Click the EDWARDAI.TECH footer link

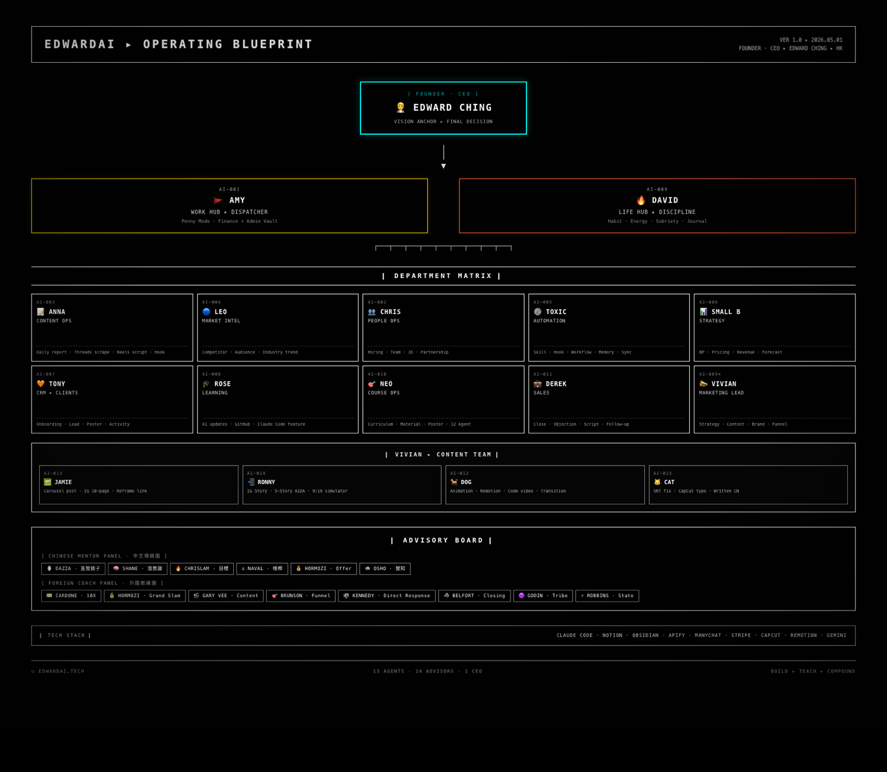point(58,671)
